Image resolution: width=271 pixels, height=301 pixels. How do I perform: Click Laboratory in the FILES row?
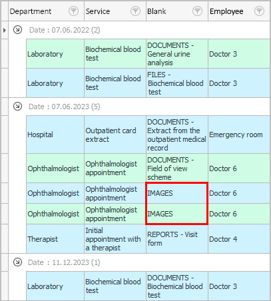[x=55, y=83]
